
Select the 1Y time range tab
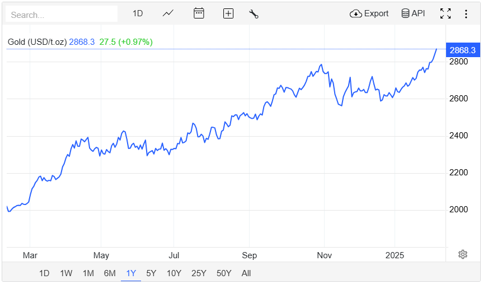click(x=131, y=273)
